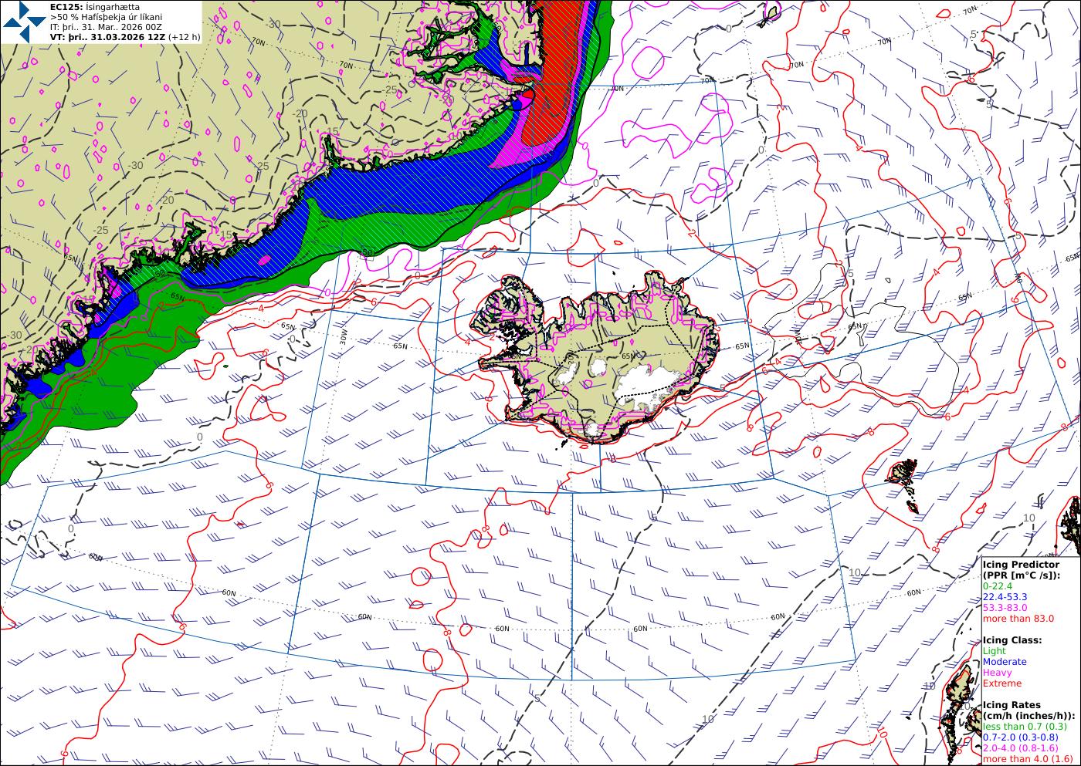Click the 'Extreme' icing class label

tap(1002, 683)
